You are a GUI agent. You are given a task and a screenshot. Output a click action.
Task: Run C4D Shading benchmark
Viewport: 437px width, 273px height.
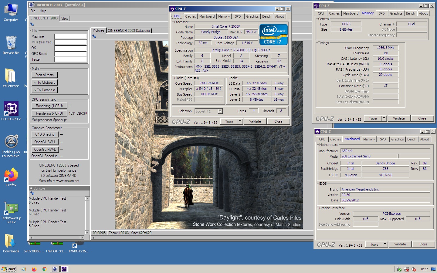(x=45, y=134)
